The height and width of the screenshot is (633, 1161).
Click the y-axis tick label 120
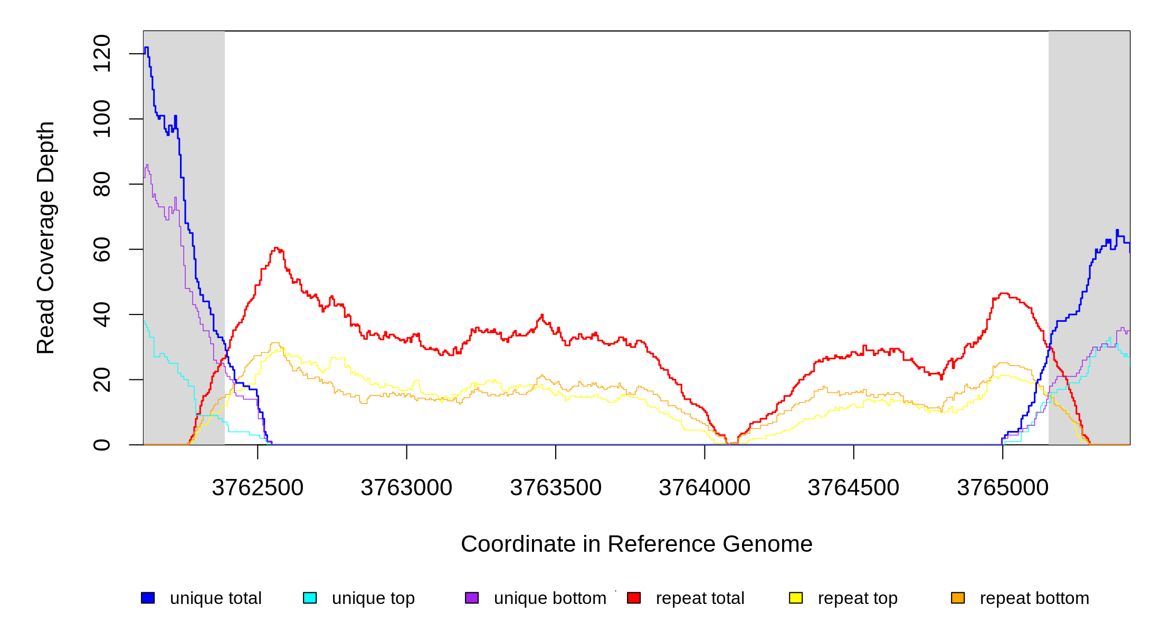coord(102,53)
